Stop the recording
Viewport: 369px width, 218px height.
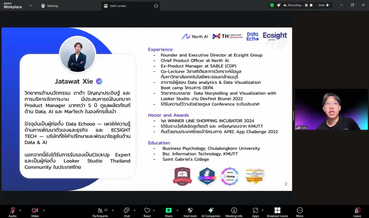311,5
